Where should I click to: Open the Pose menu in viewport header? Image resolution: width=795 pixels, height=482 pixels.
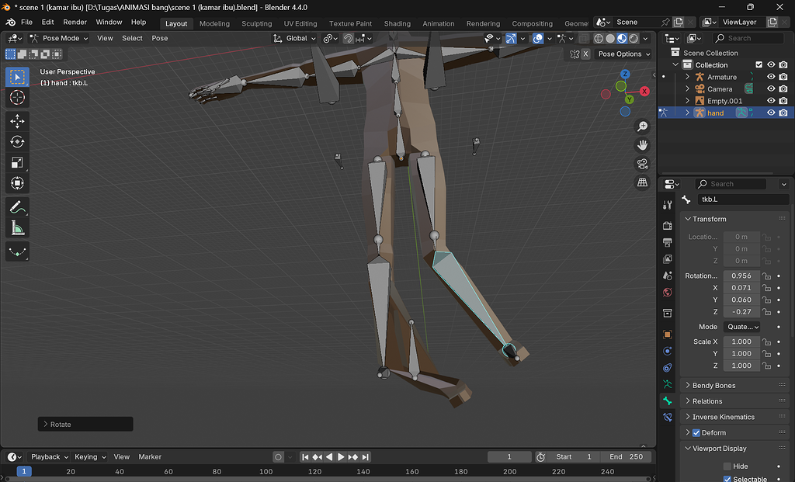click(160, 38)
